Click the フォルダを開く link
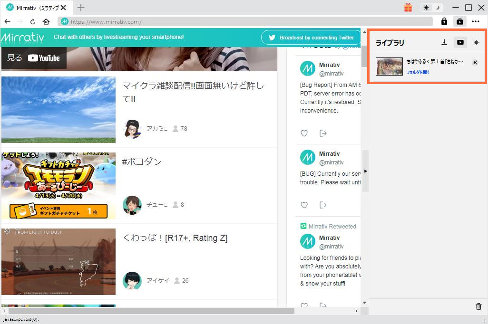 pos(418,72)
